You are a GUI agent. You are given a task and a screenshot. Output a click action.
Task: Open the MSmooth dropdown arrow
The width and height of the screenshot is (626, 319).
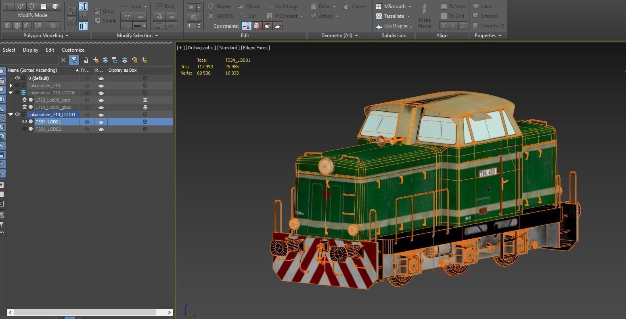click(410, 6)
